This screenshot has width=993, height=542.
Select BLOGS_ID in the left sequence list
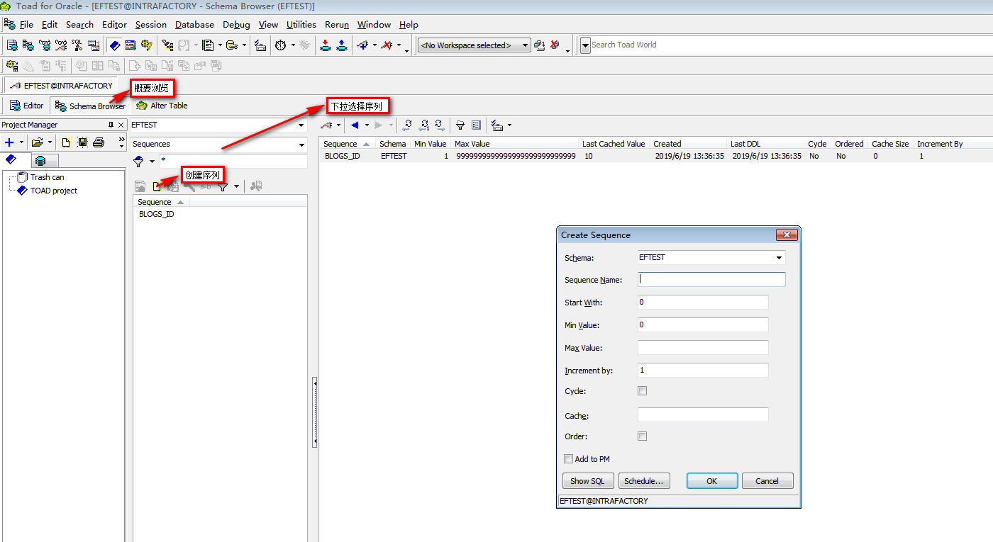coord(157,214)
